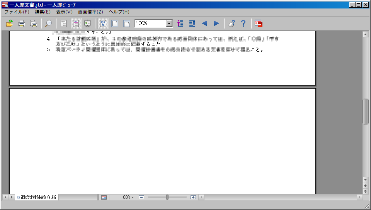371x210 pixels.
Task: Jump to the last page icon
Action: coord(192,24)
